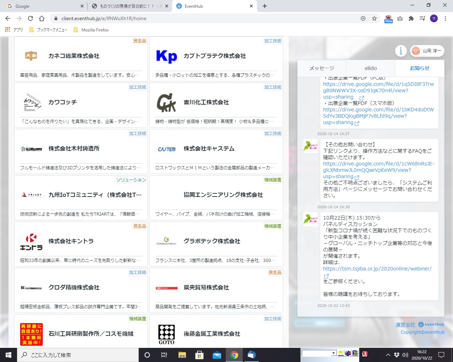Viewport: 453px width, 362px height.
Task: Open the media control playlist icon
Action: (422, 18)
